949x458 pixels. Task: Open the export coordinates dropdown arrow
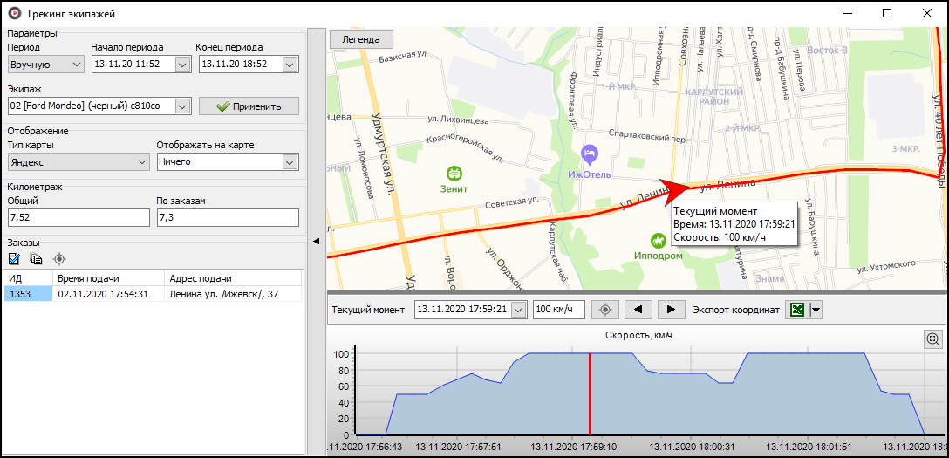point(816,310)
